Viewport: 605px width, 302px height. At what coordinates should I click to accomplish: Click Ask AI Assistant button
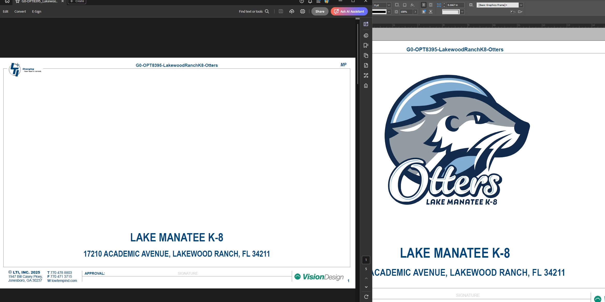[x=349, y=11]
